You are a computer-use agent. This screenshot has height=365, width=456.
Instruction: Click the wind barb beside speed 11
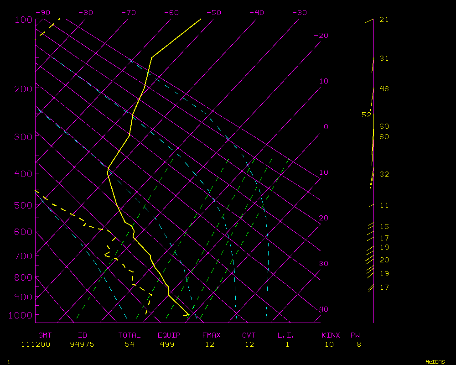(x=371, y=205)
